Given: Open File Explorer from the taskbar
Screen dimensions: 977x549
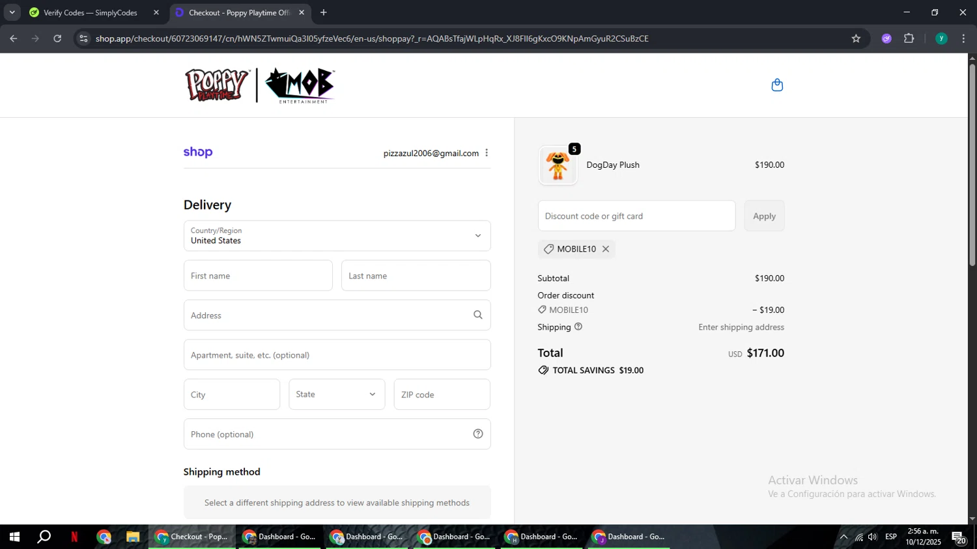Looking at the screenshot, I should (133, 537).
